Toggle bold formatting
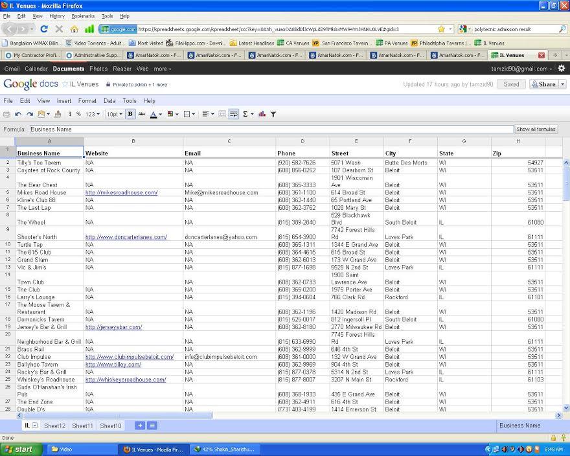570x456 pixels. pyautogui.click(x=129, y=114)
